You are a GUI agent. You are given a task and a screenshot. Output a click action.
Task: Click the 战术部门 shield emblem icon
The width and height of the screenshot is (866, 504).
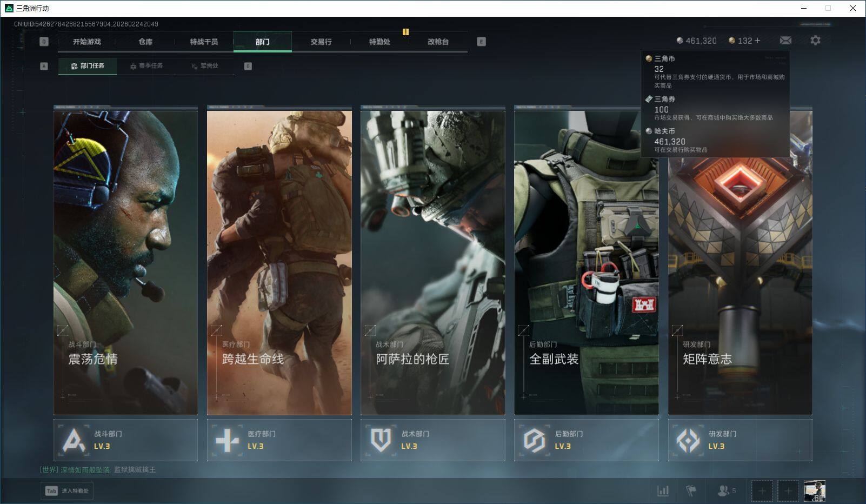pos(381,440)
